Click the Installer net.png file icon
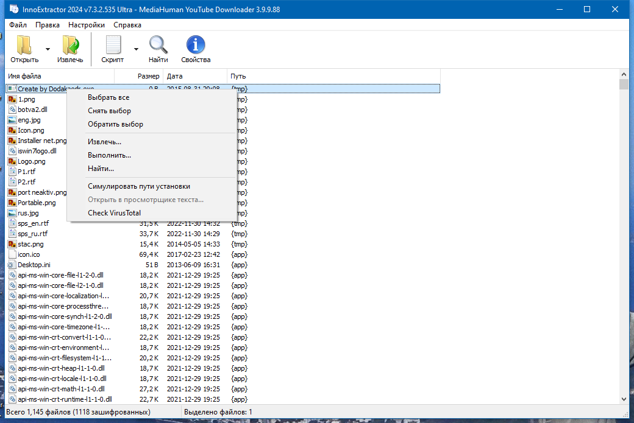The height and width of the screenshot is (423, 634). pyautogui.click(x=12, y=141)
